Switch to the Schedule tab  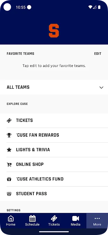click(x=32, y=221)
